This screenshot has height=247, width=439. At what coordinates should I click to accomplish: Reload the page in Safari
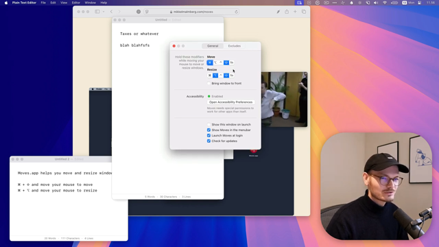(x=236, y=12)
